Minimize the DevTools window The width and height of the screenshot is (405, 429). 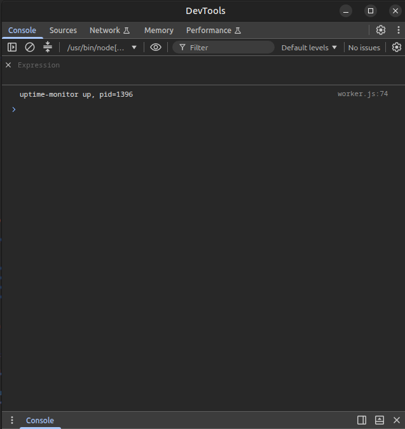(x=346, y=11)
